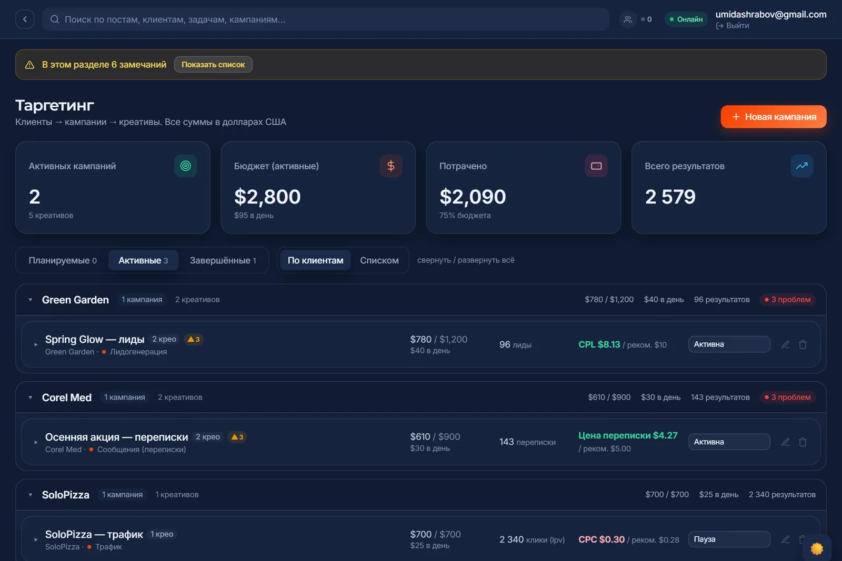
Task: Open status dropdown Активна for Spring Glow
Action: coord(729,344)
